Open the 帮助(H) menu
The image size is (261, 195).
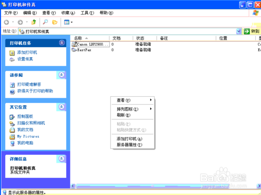click(x=106, y=13)
